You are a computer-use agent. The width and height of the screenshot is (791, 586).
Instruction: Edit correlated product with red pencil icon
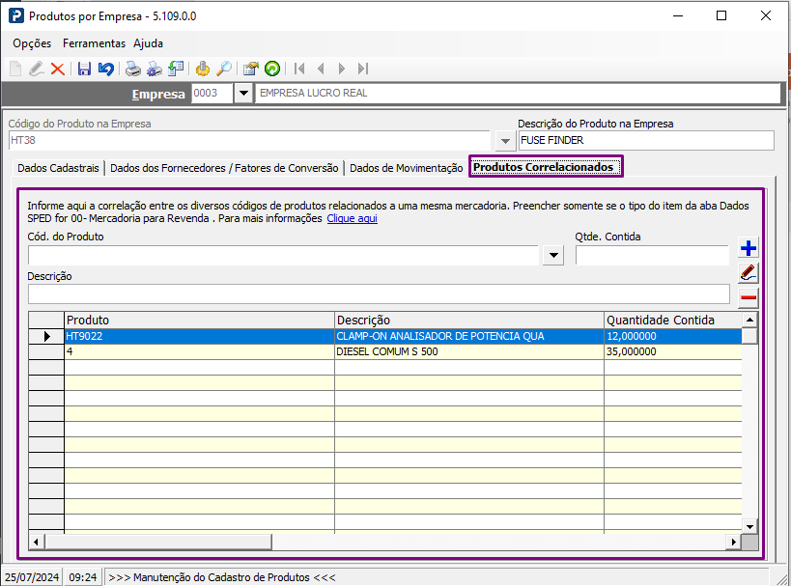[x=749, y=273]
